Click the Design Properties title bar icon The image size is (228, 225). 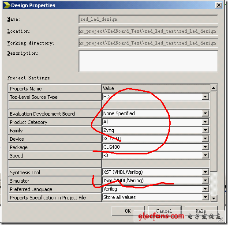[x=7, y=5]
